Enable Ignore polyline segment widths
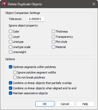Viewport: 98px width, 110px height. click(15, 72)
